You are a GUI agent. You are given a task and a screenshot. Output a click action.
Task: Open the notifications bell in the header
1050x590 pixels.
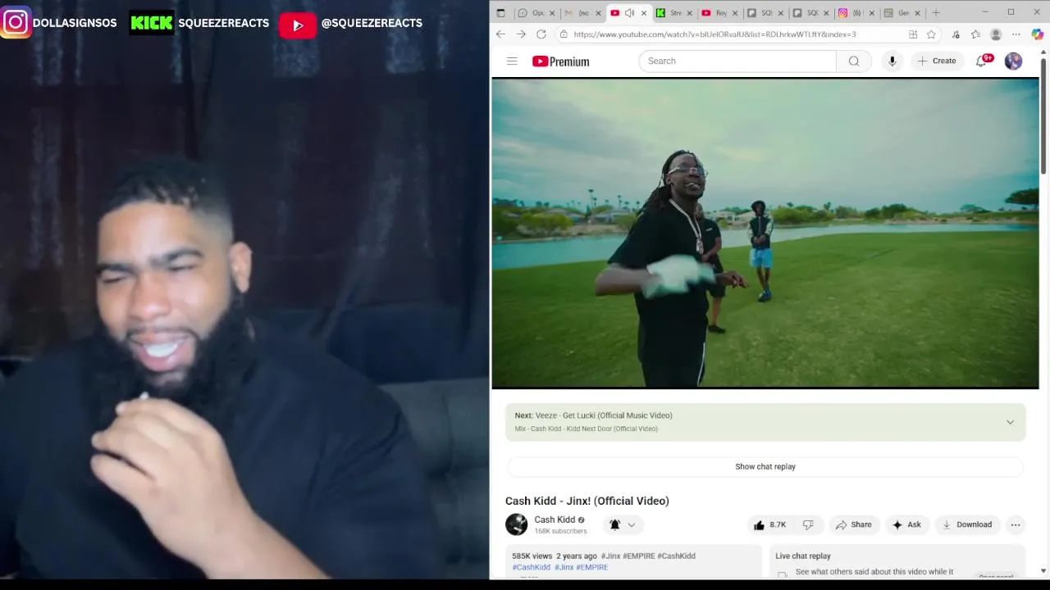coord(981,61)
